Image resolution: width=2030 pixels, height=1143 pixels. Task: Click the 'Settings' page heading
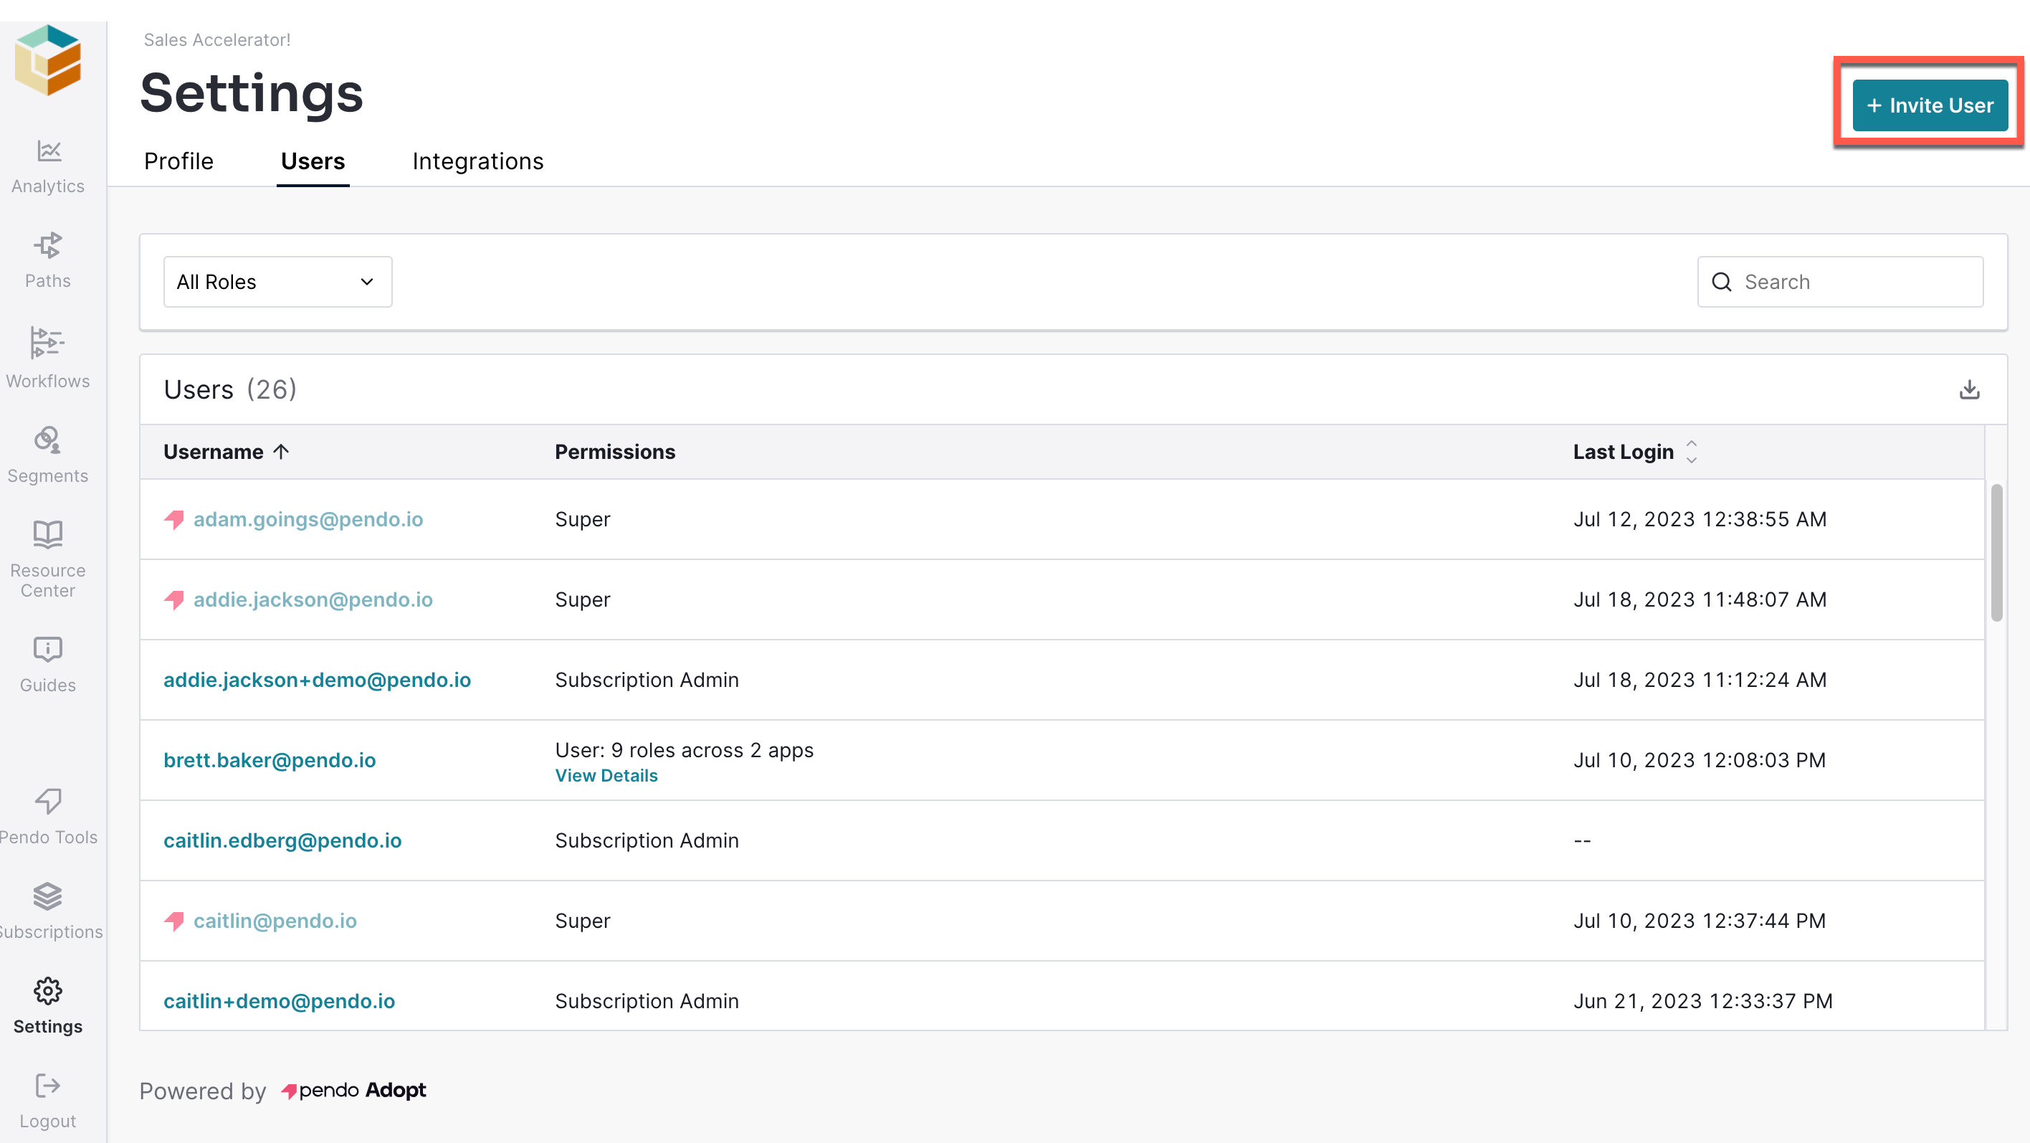[x=252, y=94]
